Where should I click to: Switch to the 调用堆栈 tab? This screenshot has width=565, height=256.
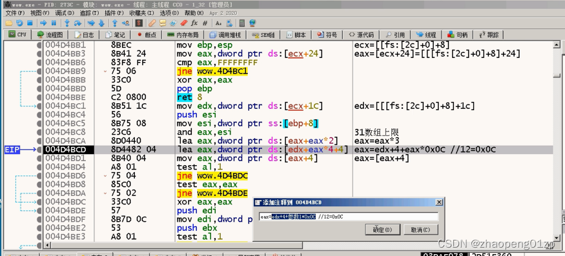click(225, 35)
